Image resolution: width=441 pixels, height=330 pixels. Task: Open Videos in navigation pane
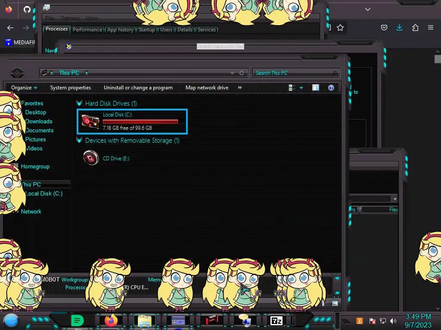[34, 148]
